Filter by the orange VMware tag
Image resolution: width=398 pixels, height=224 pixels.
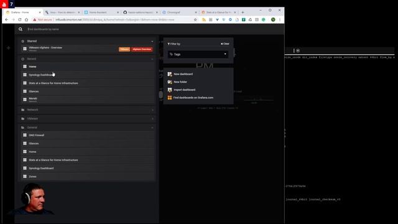(x=124, y=49)
